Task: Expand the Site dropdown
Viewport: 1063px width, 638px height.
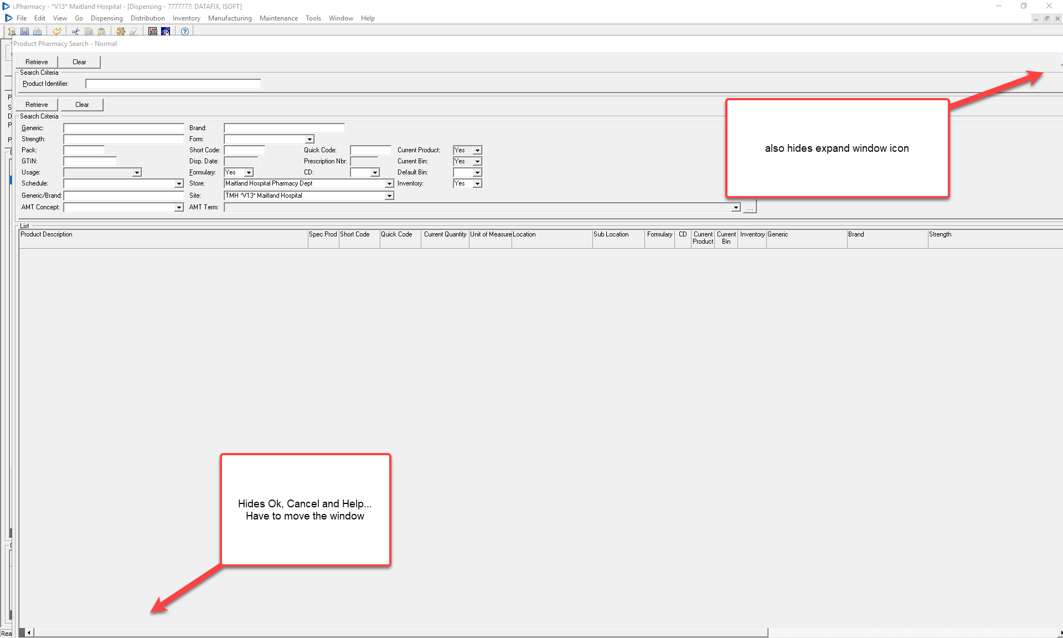Action: pos(389,196)
